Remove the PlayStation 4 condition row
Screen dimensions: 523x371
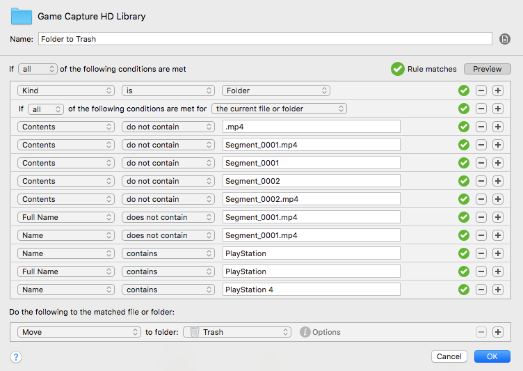pyautogui.click(x=481, y=290)
